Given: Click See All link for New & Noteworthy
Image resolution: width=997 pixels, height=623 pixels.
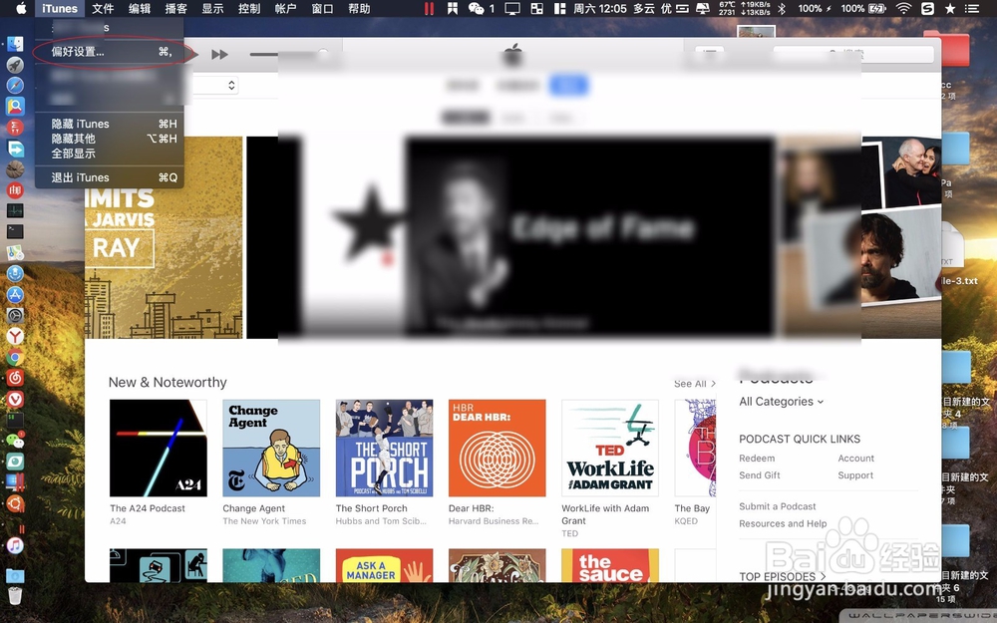Looking at the screenshot, I should tap(694, 384).
